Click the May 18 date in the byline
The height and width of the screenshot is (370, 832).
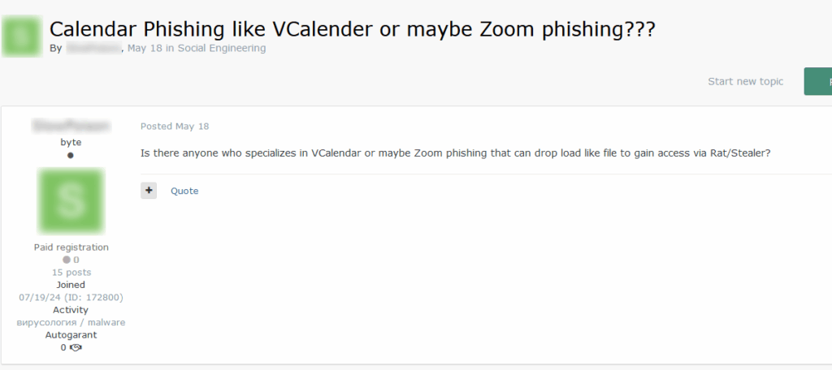pos(145,48)
